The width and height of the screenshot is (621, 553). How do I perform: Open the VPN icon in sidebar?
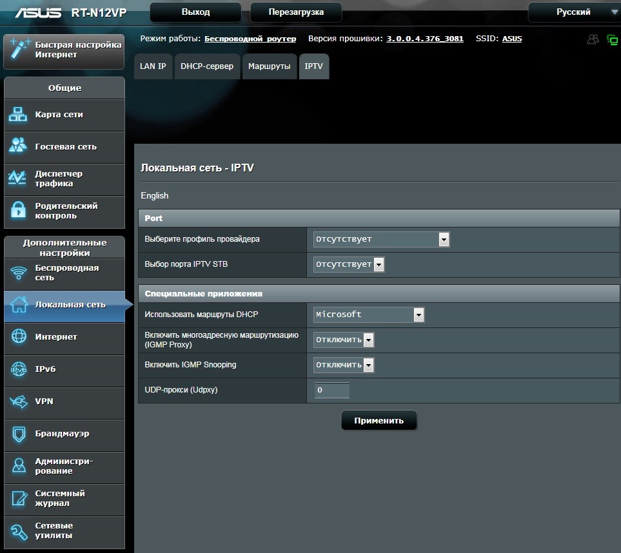(x=19, y=402)
